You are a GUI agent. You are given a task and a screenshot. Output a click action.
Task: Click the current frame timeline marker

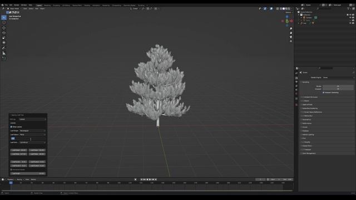point(11,183)
